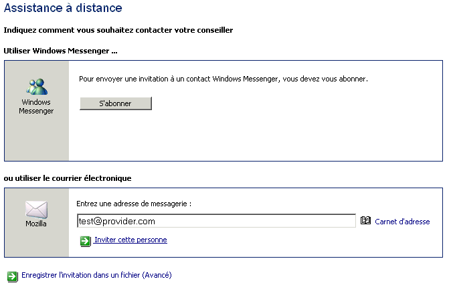The width and height of the screenshot is (449, 287).
Task: Click the Indiquez comment vous souhaitez contacter heading
Action: 118,30
